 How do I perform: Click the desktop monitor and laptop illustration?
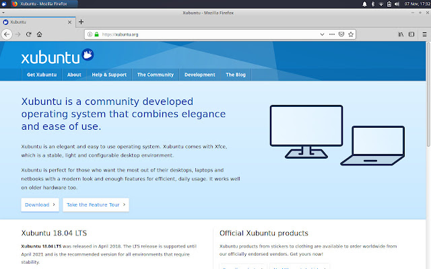pos(337,135)
